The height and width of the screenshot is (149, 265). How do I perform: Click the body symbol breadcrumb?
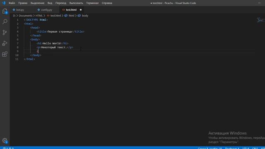pos(83,16)
